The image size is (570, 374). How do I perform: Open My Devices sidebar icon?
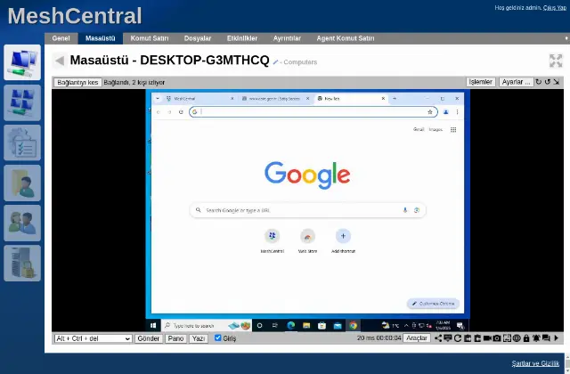(x=22, y=62)
